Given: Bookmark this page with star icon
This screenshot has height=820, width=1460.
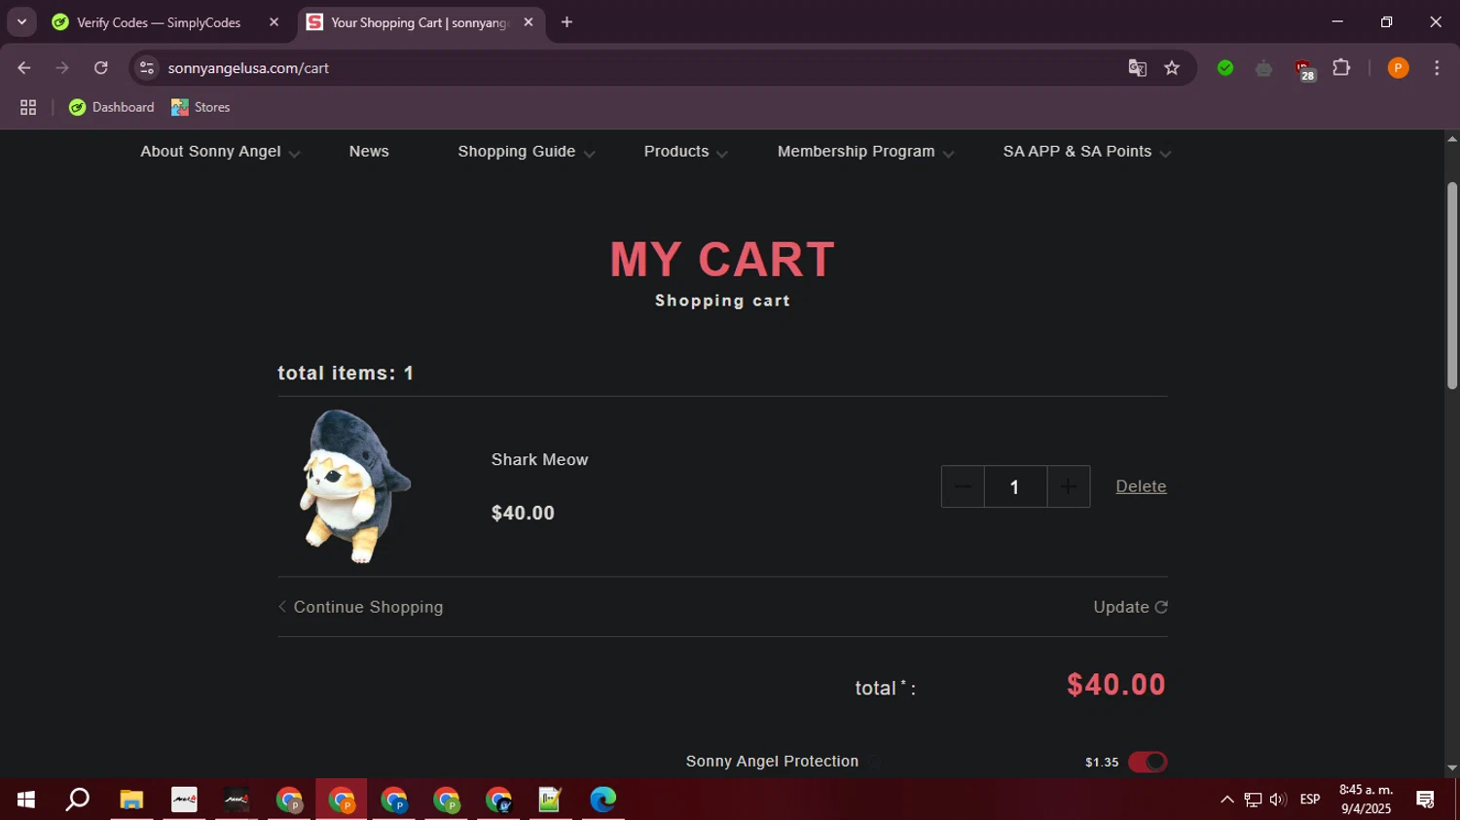Looking at the screenshot, I should click(1172, 68).
